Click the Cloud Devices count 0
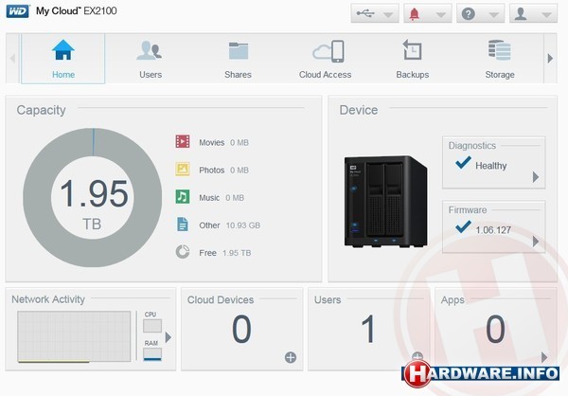 pyautogui.click(x=241, y=329)
